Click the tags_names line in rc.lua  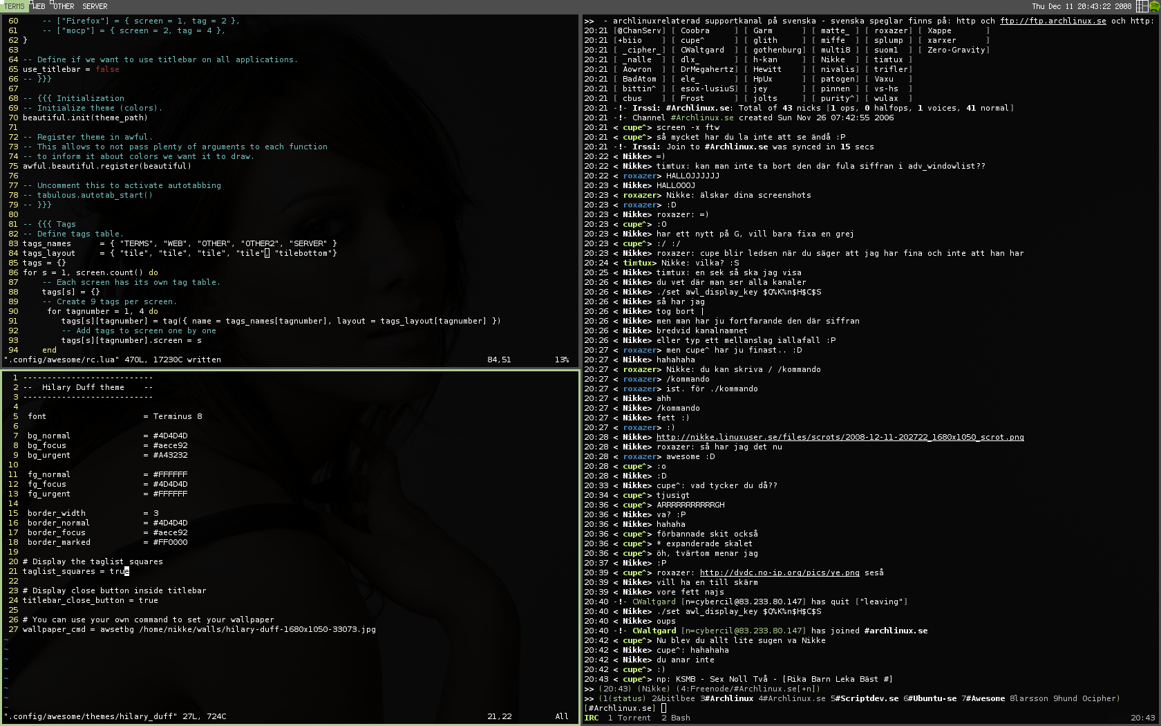tap(180, 243)
